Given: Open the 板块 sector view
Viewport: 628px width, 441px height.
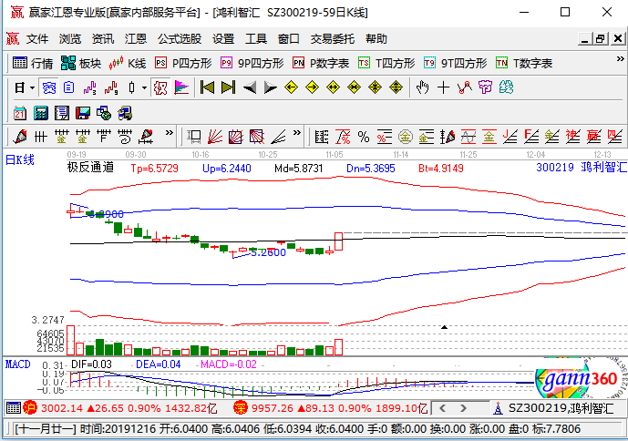Looking at the screenshot, I should [x=81, y=63].
